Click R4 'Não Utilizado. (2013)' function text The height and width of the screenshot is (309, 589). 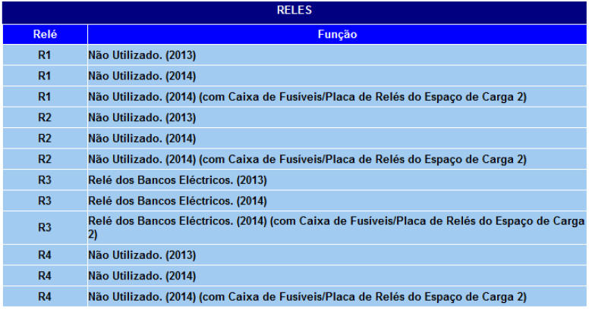coord(143,254)
